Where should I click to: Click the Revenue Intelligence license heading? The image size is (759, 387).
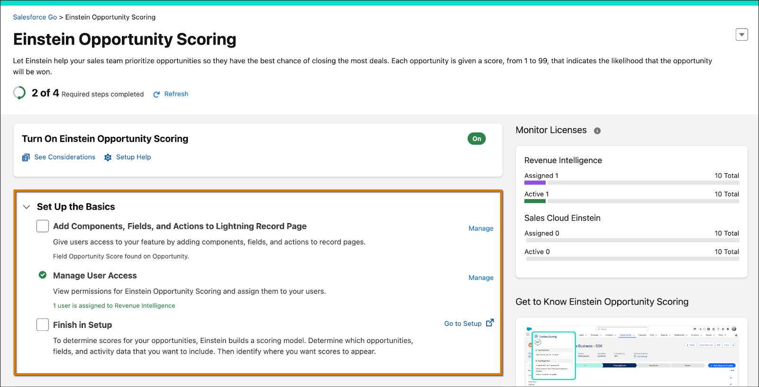[563, 160]
